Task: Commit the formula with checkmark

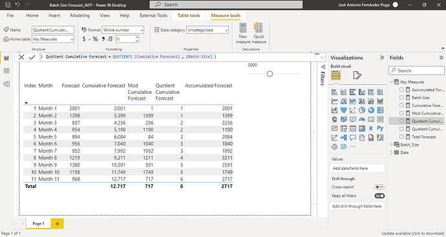Action: (x=32, y=57)
